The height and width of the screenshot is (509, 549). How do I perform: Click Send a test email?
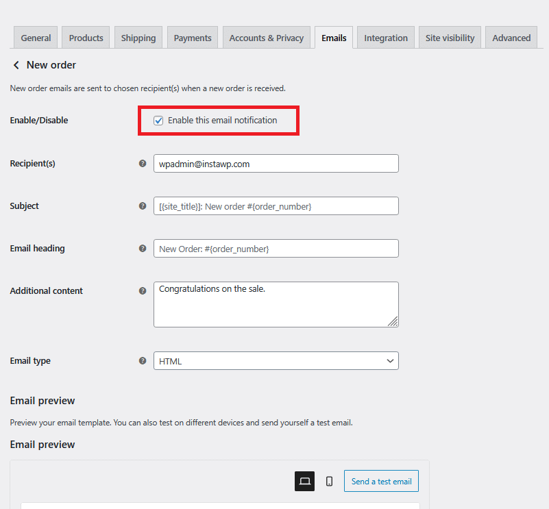tap(381, 481)
